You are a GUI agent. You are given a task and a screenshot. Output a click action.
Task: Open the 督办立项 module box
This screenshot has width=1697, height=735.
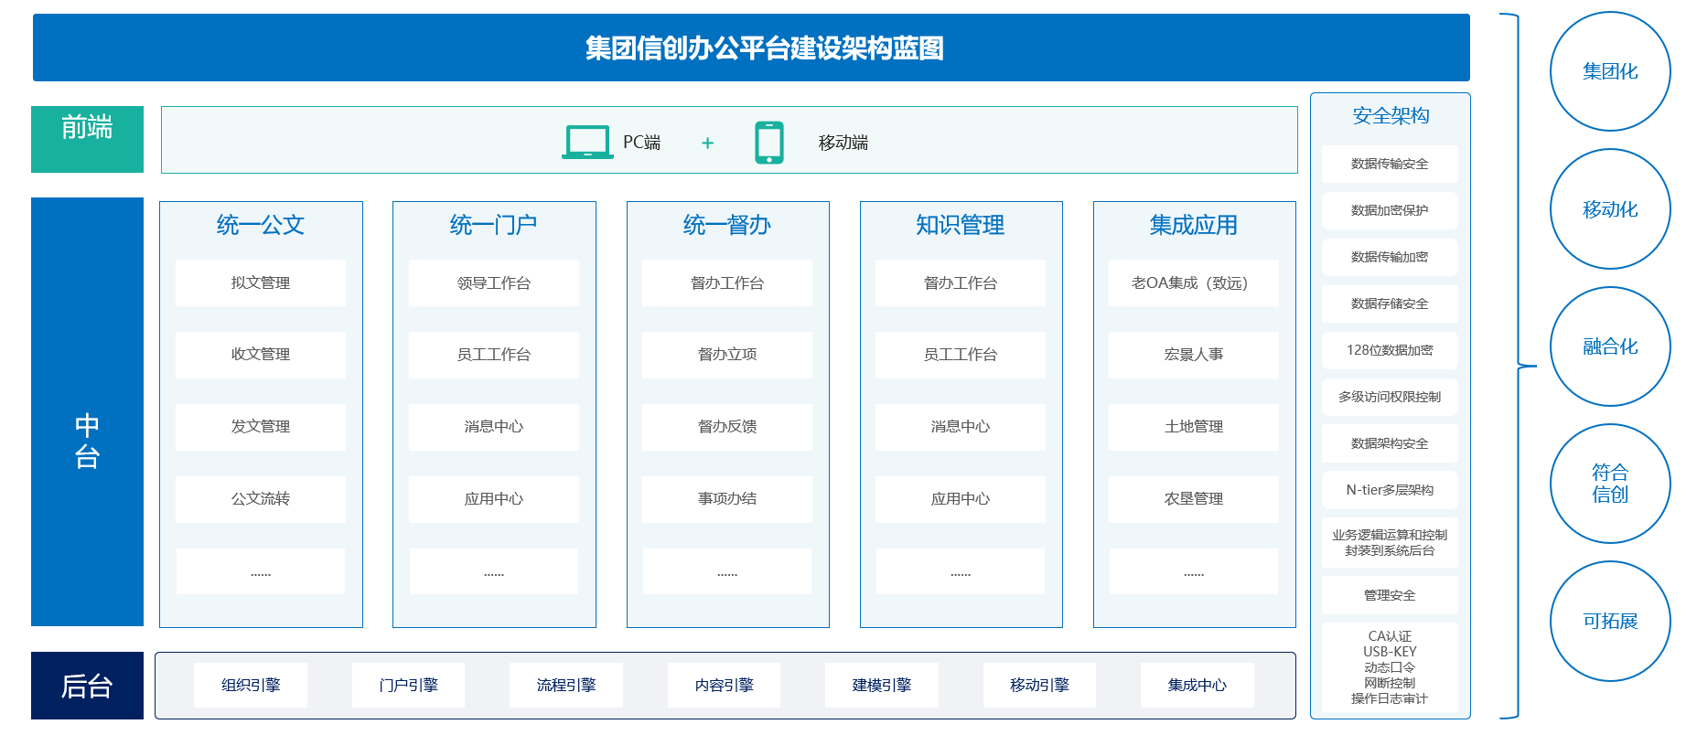pyautogui.click(x=727, y=355)
